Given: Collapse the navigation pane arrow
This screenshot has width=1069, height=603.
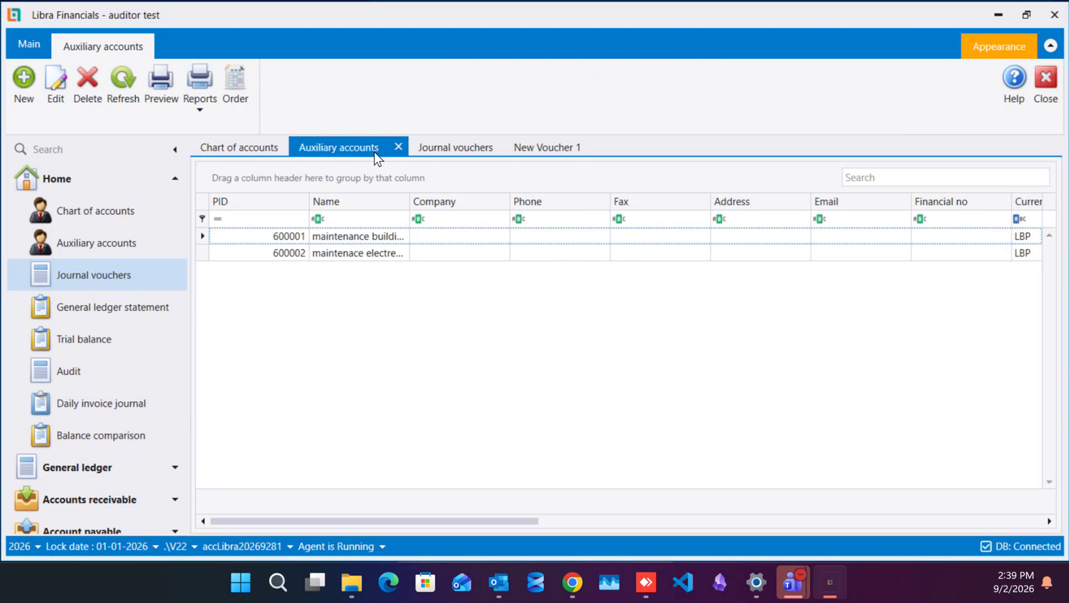Looking at the screenshot, I should 175,149.
